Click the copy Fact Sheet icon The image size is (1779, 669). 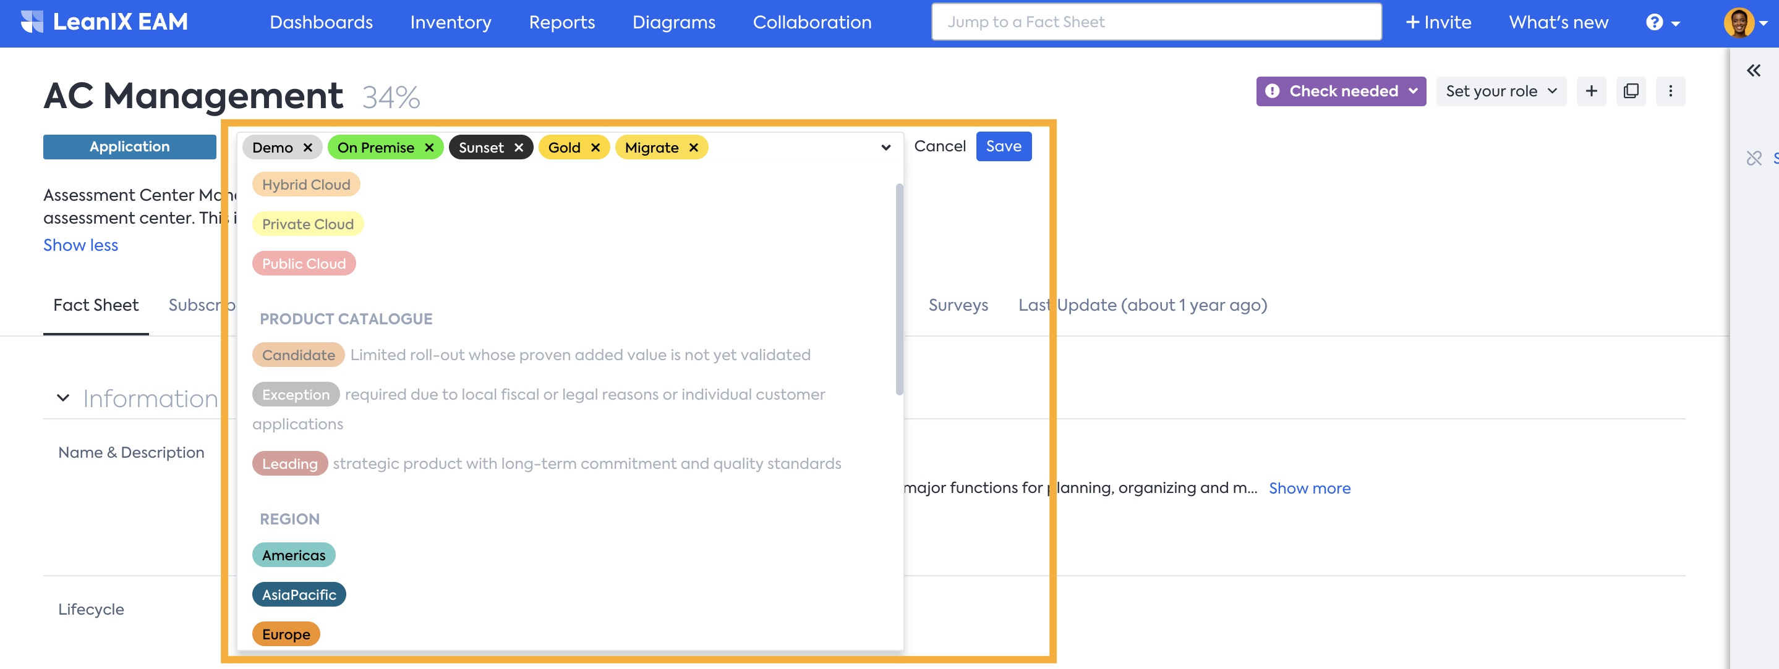1631,91
